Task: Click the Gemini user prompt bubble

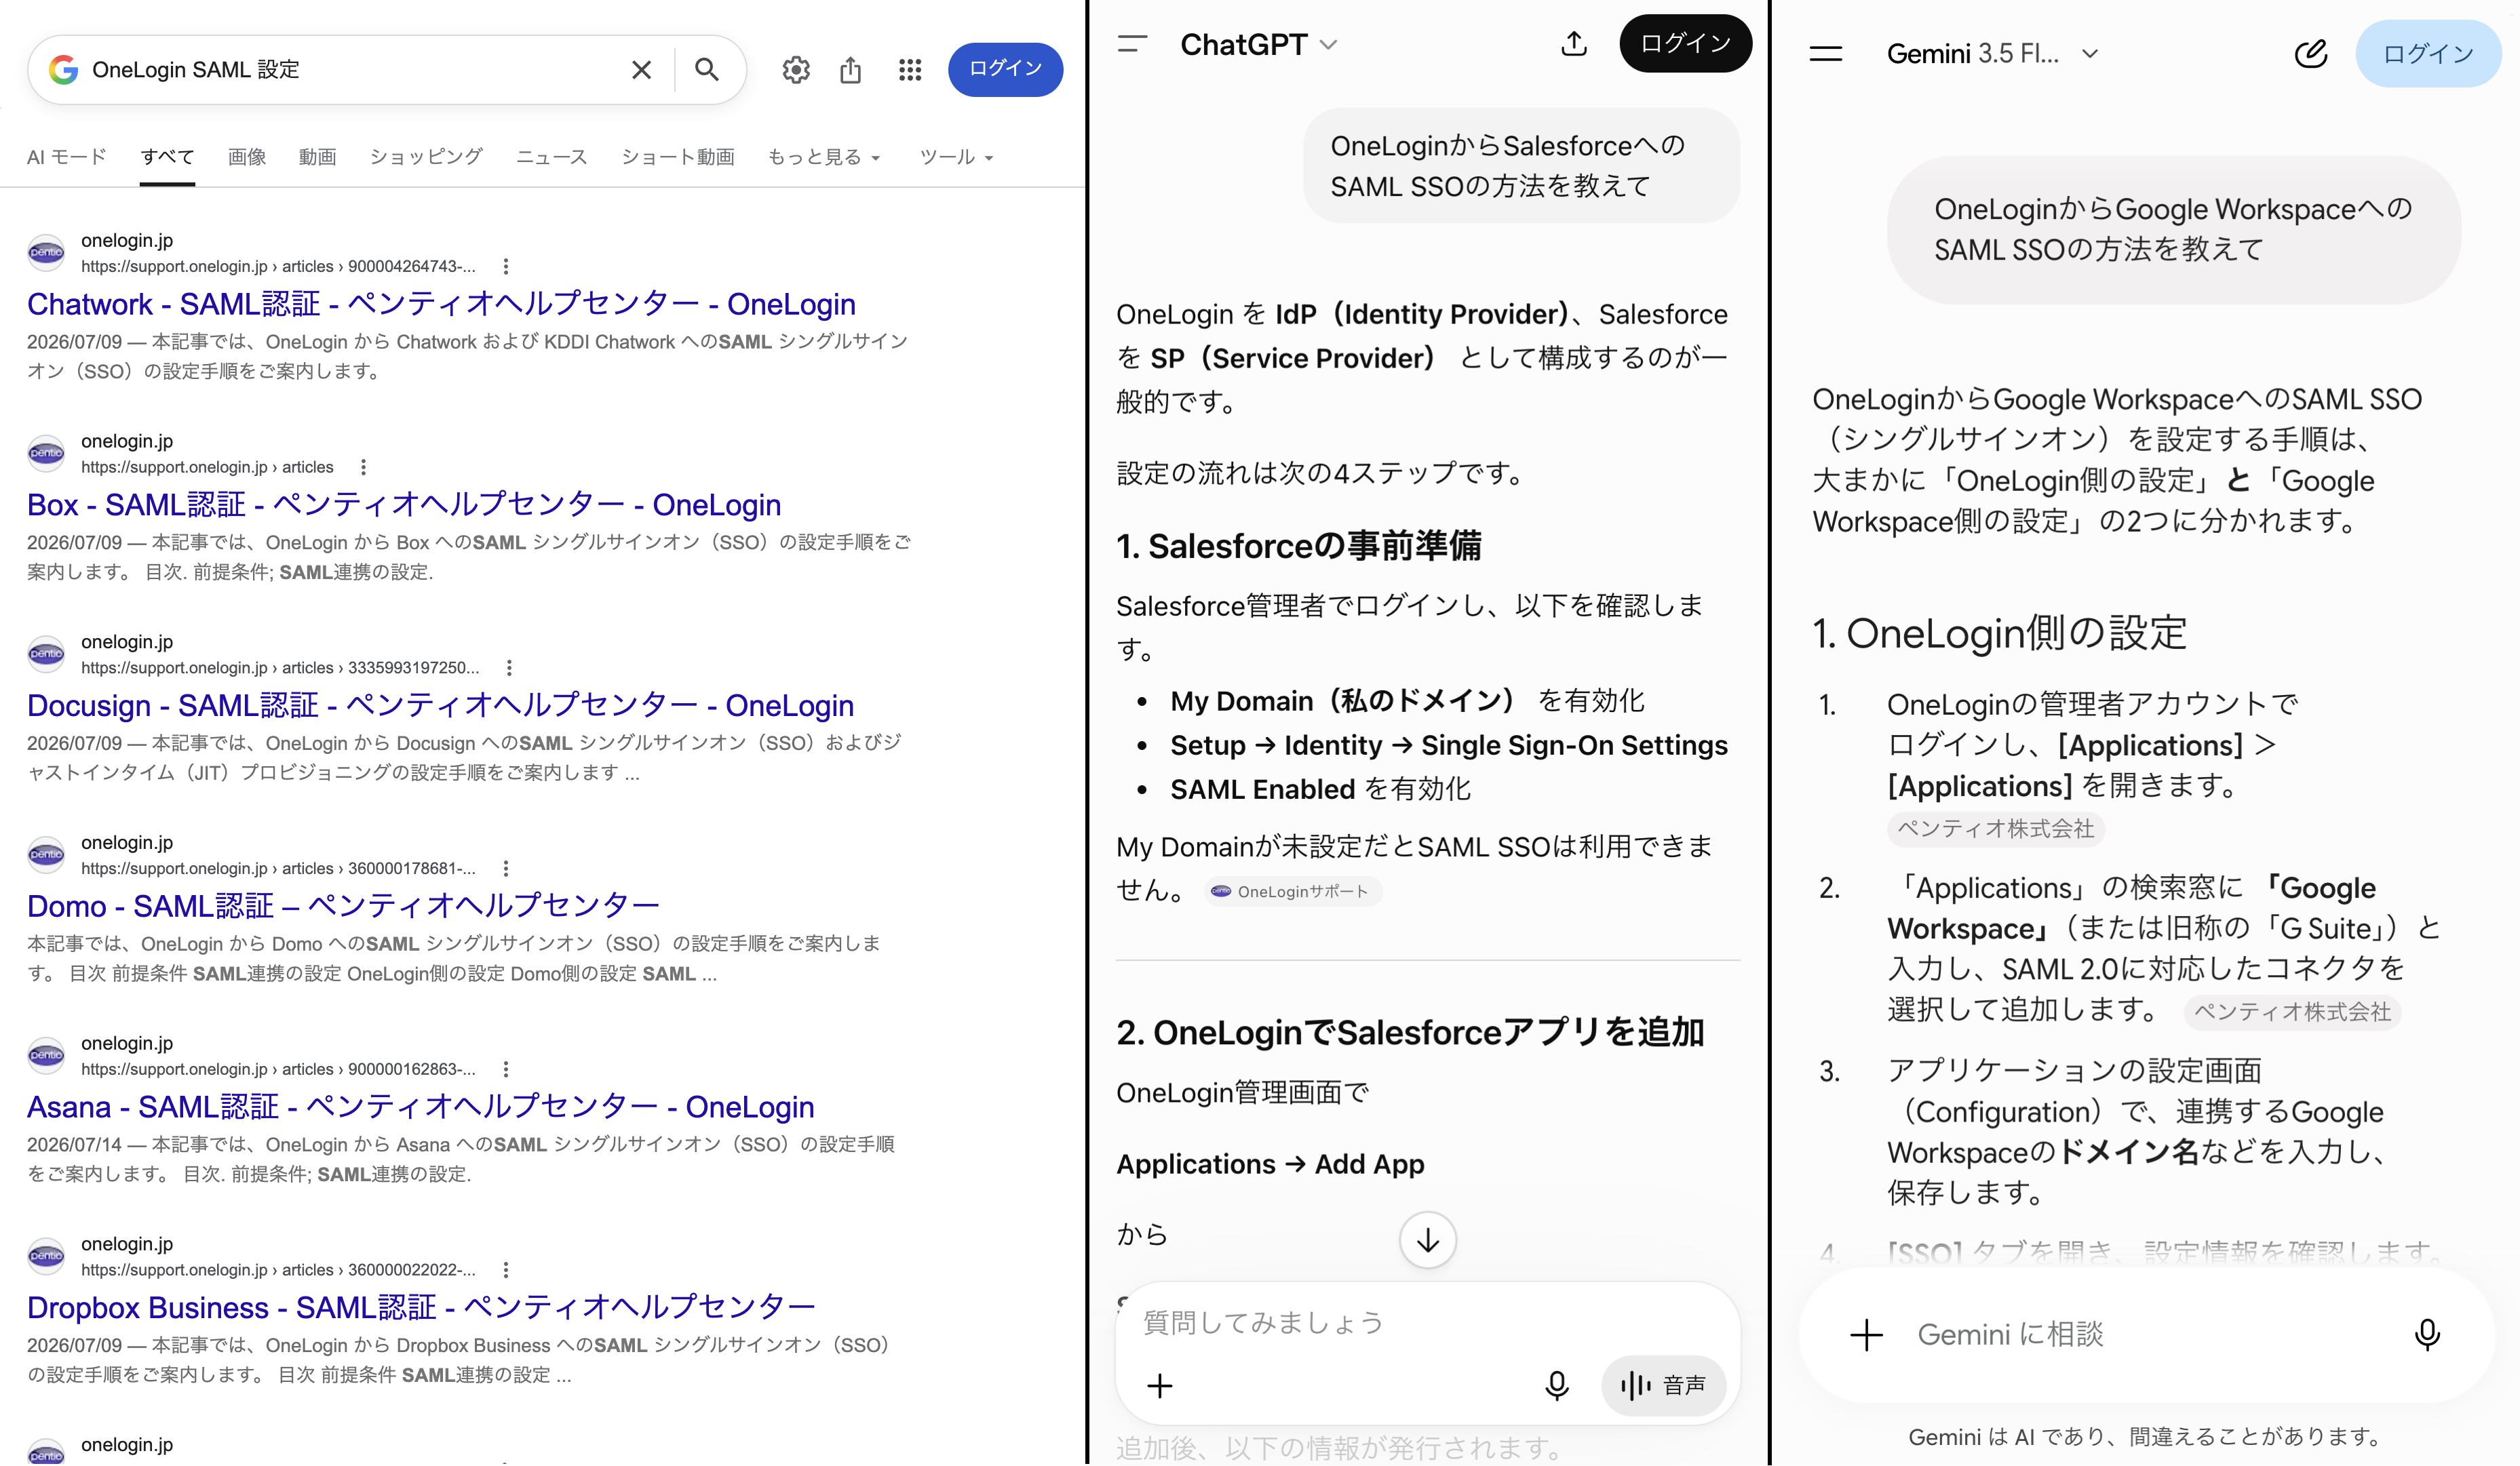Action: pyautogui.click(x=2173, y=230)
